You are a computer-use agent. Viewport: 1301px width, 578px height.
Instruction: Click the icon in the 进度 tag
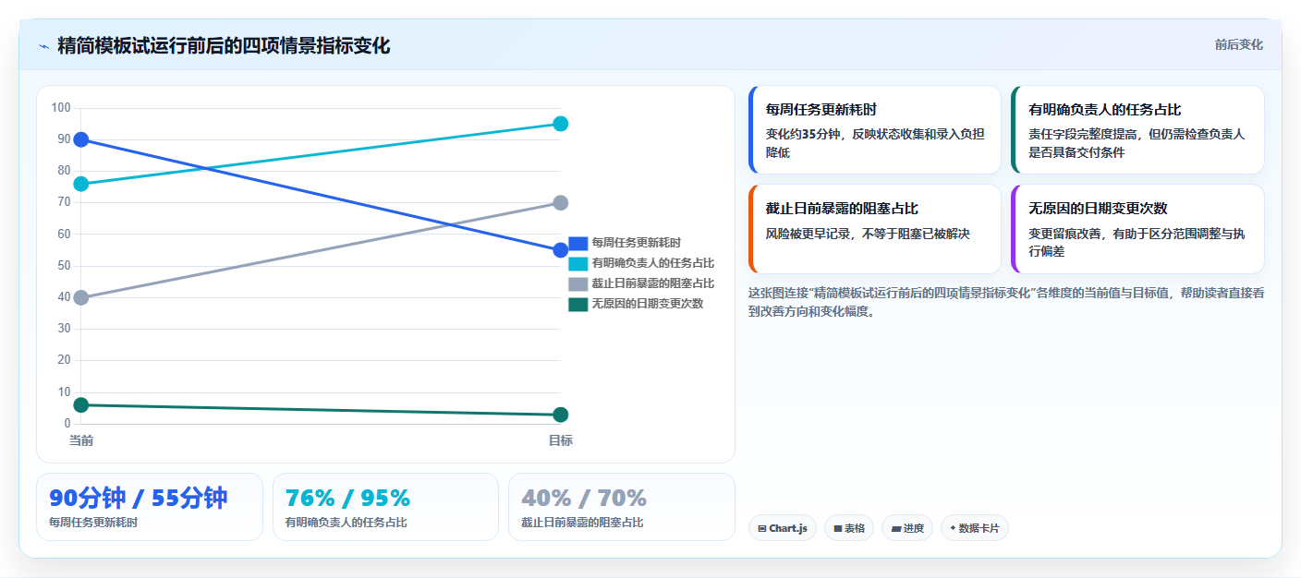coord(896,529)
